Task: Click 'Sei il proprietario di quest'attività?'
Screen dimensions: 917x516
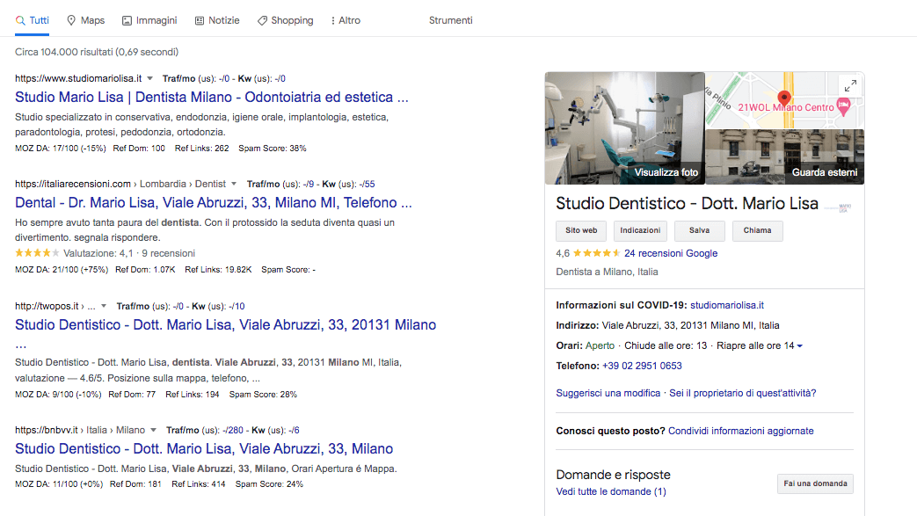Action: 743,393
